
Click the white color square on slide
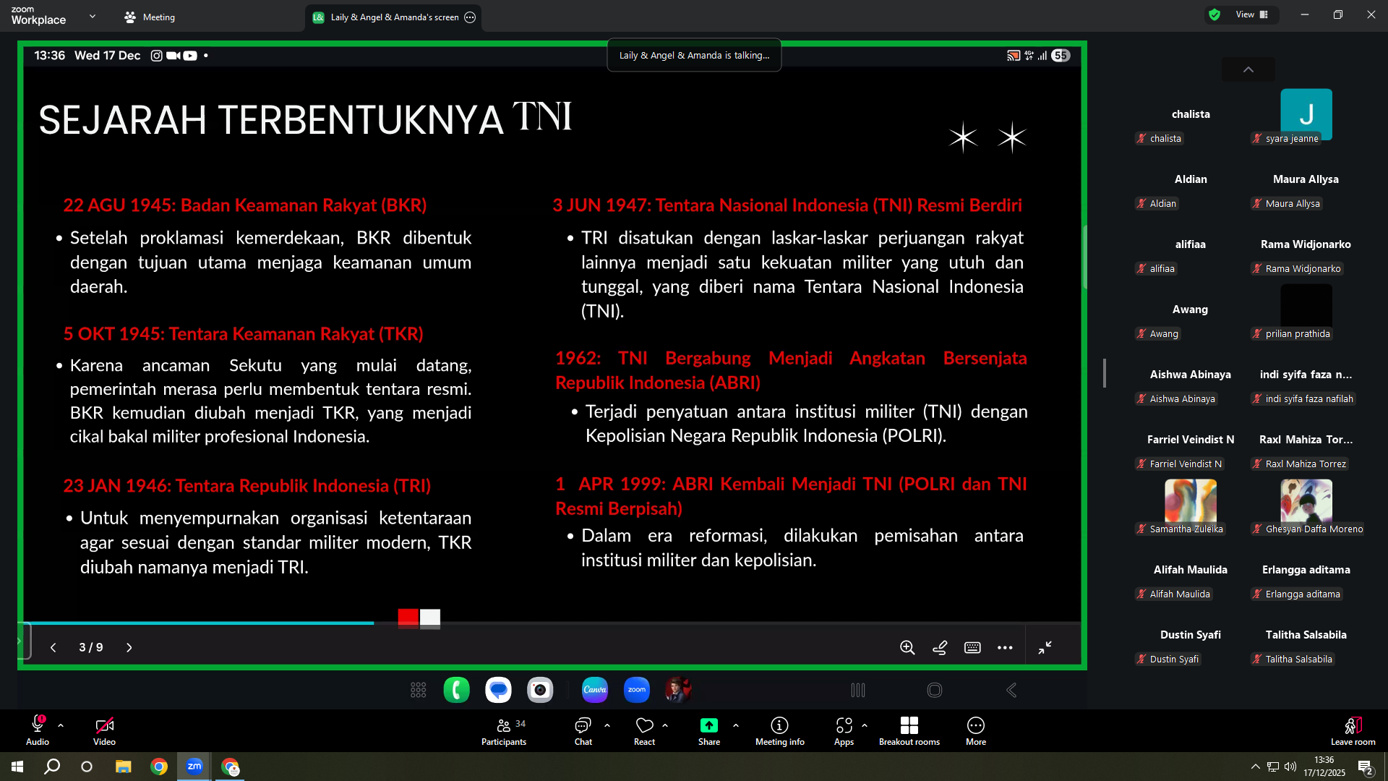pos(429,618)
